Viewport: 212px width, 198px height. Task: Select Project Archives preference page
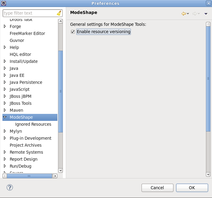[x=26, y=145]
